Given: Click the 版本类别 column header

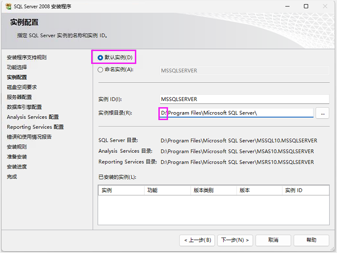Looking at the screenshot, I should pos(214,190).
